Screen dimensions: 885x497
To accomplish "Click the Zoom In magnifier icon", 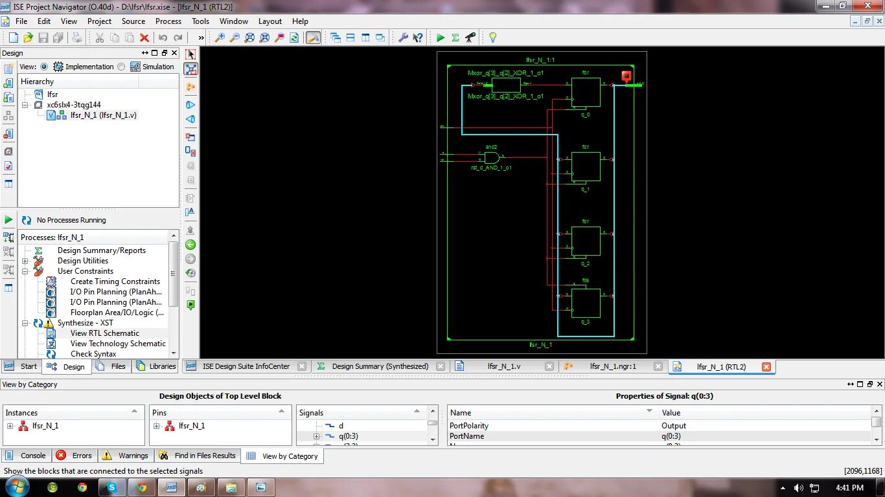I will click(220, 38).
